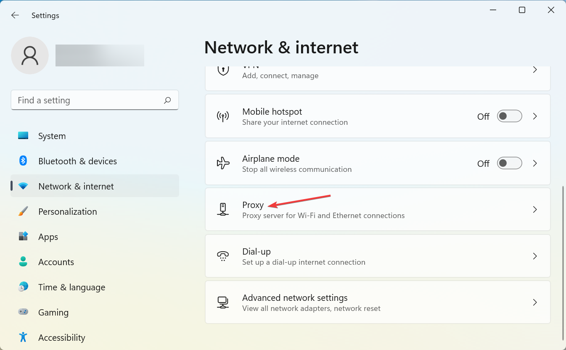Expand the Dial-up chevron arrow

(x=535, y=256)
